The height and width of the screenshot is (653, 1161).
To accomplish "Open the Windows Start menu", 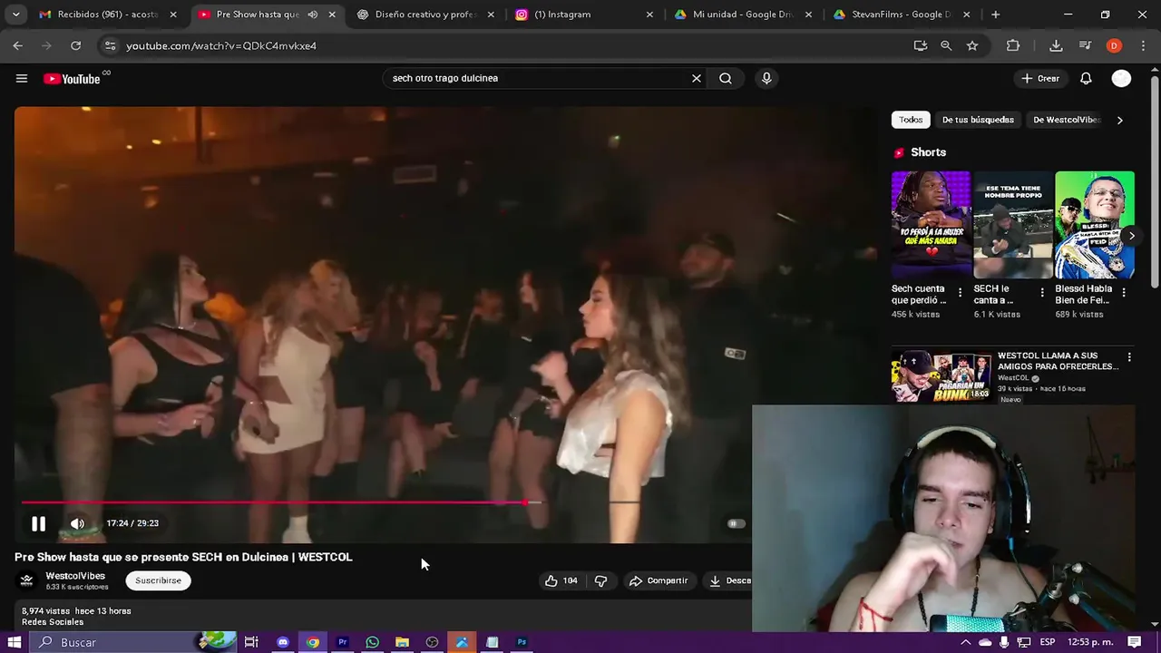I will click(14, 642).
